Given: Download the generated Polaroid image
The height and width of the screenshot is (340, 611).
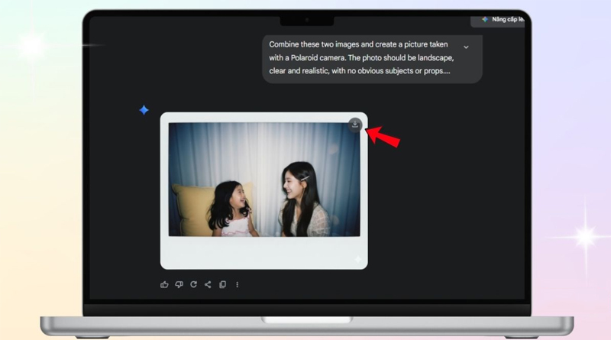Looking at the screenshot, I should pos(354,125).
